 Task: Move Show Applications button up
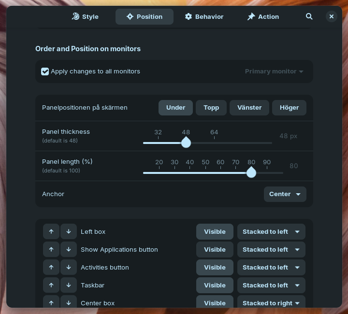51,249
